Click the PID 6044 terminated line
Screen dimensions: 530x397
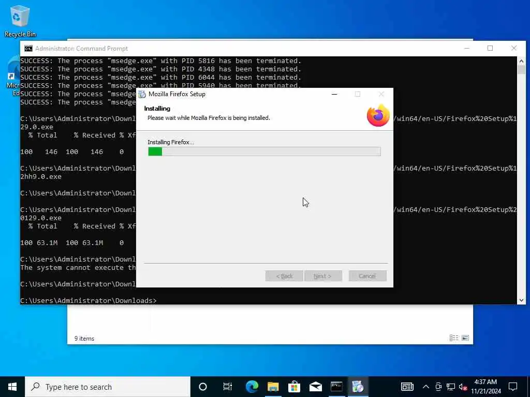click(160, 78)
